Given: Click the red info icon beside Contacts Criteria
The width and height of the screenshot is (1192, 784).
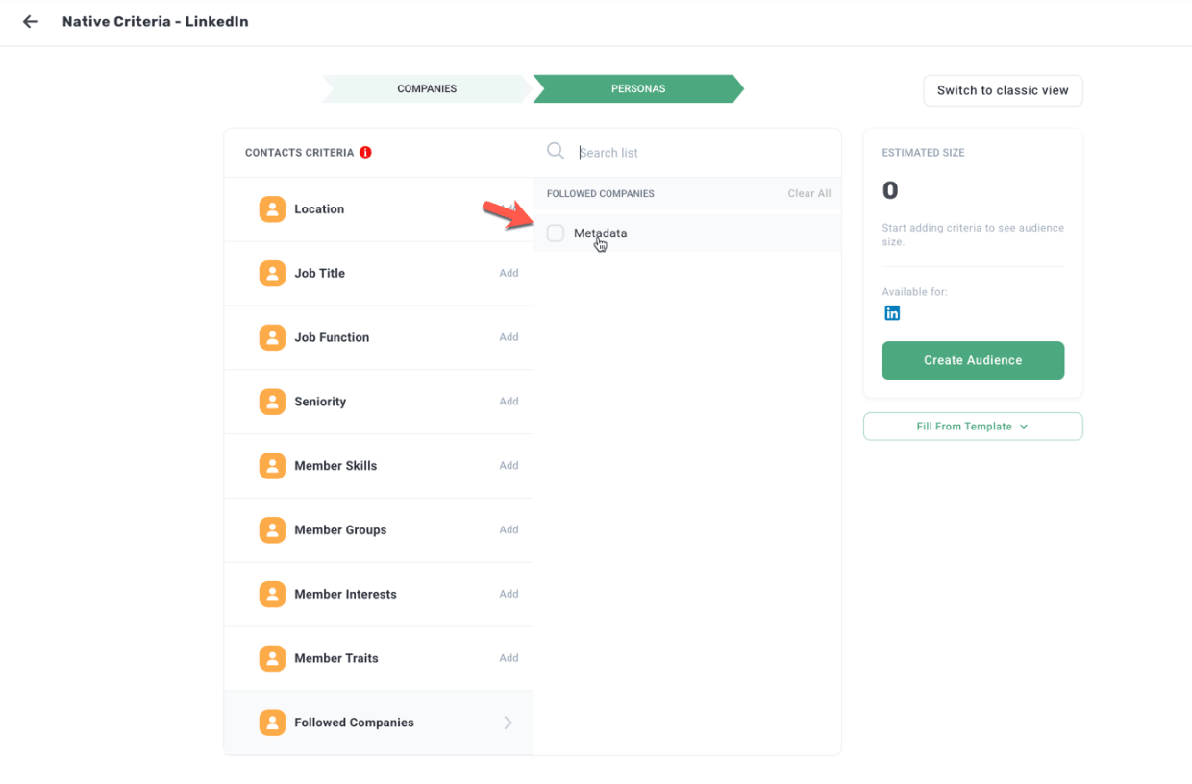Looking at the screenshot, I should tap(365, 152).
